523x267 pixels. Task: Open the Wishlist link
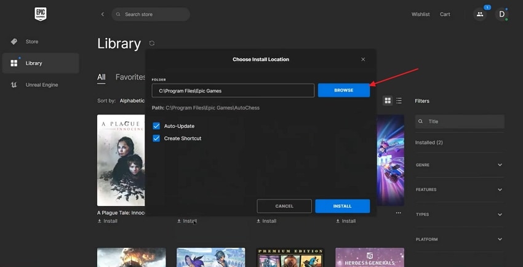[x=421, y=14]
